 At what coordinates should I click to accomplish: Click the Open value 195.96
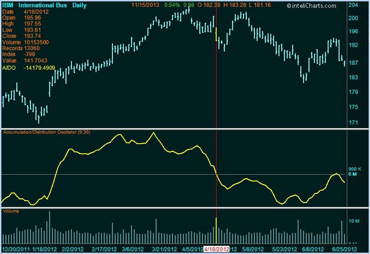[x=32, y=18]
